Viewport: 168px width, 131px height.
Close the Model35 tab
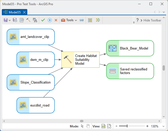24,12
